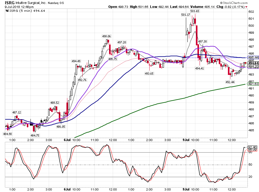Click the candlestick icon beside the ISRG legend
Viewport: 259px width, 192px height.
(7, 11)
